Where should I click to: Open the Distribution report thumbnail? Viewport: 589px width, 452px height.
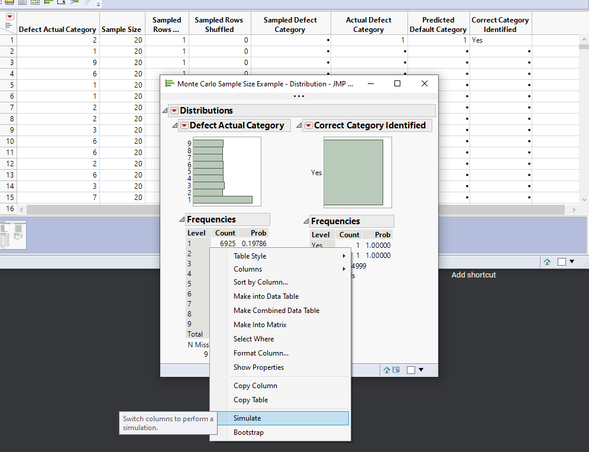13,235
